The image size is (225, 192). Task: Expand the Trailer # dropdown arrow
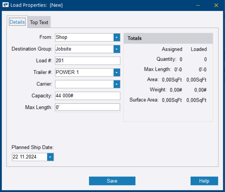coord(117,72)
